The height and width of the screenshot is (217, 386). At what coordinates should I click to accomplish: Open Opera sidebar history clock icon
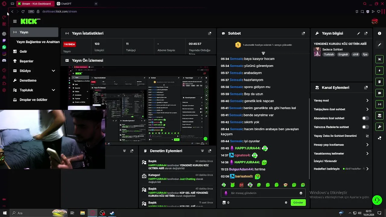pos(4,70)
